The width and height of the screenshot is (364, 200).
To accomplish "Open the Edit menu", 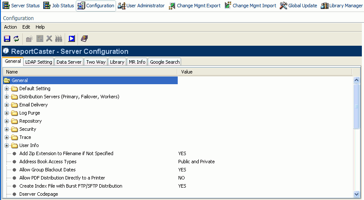I will click(26, 27).
